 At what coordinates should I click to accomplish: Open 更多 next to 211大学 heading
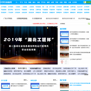26,80
